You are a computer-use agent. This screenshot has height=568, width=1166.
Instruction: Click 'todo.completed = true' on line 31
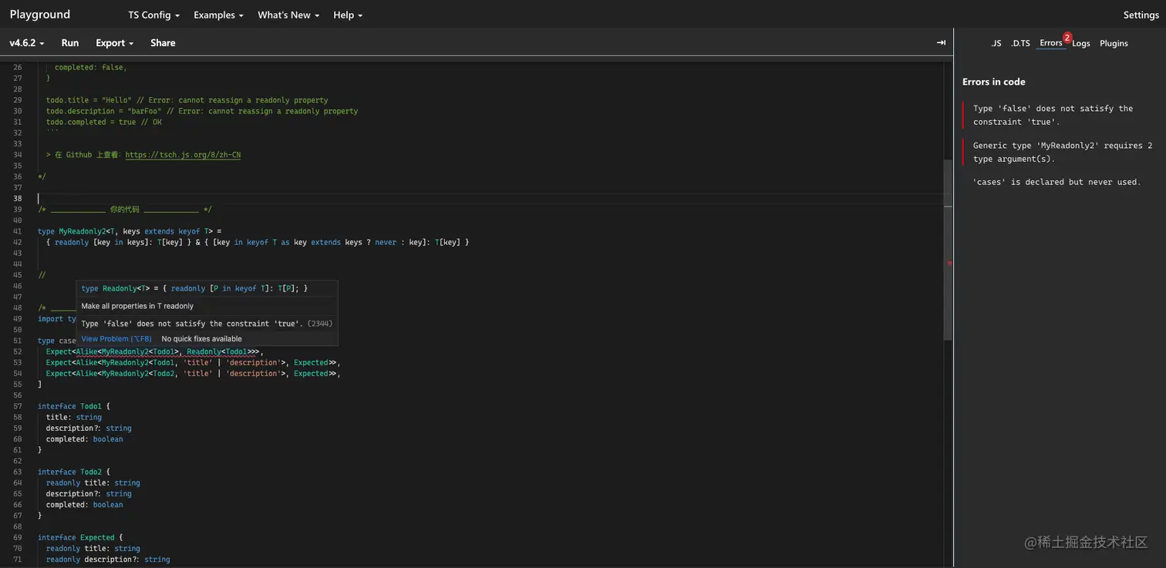(x=91, y=122)
